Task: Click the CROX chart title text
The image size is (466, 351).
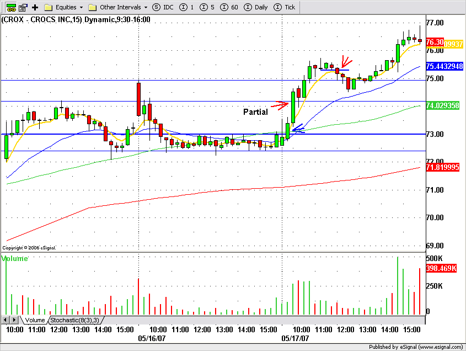Action: click(x=76, y=20)
